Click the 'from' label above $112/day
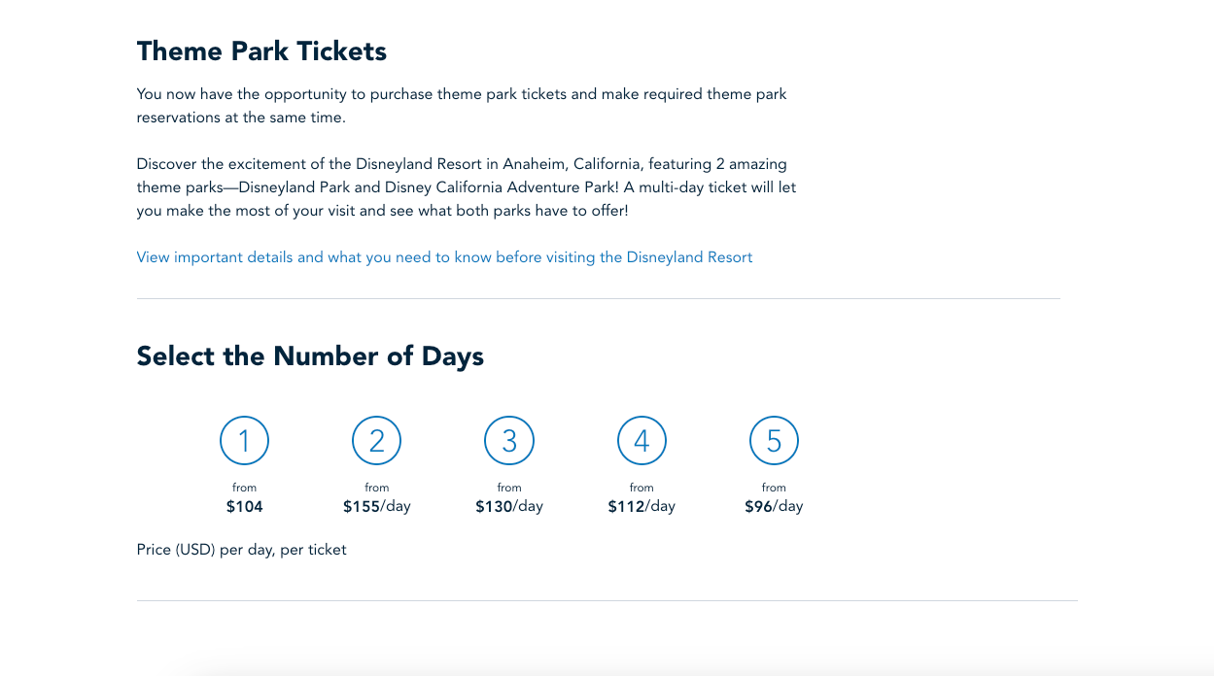Image resolution: width=1214 pixels, height=676 pixels. coord(642,488)
